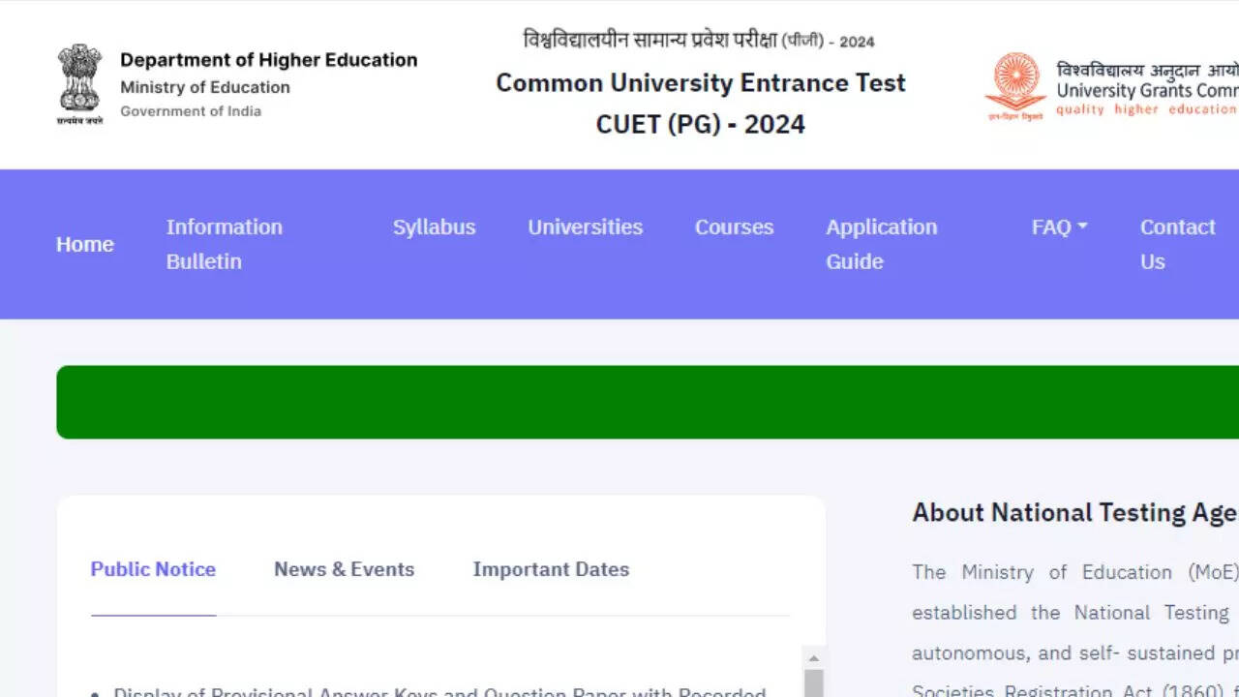This screenshot has height=697, width=1239.
Task: Switch to the Important Dates tab
Action: (x=551, y=569)
